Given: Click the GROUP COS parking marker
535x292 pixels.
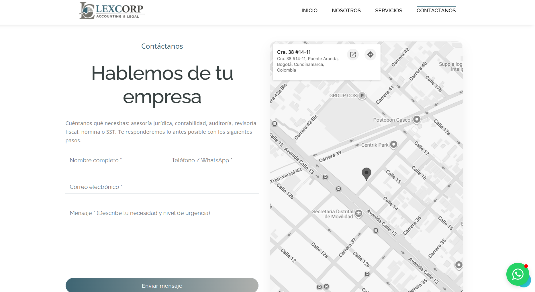Looking at the screenshot, I should (x=362, y=96).
